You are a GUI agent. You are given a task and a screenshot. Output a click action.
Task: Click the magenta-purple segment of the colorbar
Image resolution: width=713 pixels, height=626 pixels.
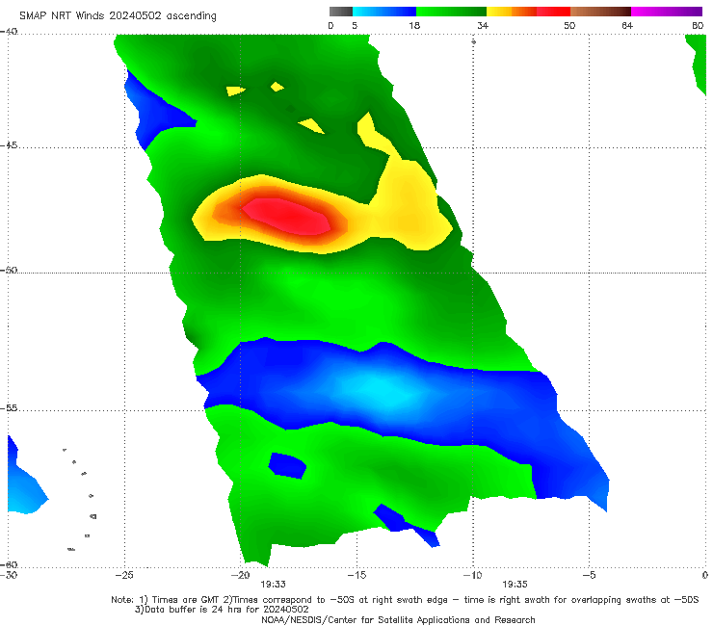667,12
